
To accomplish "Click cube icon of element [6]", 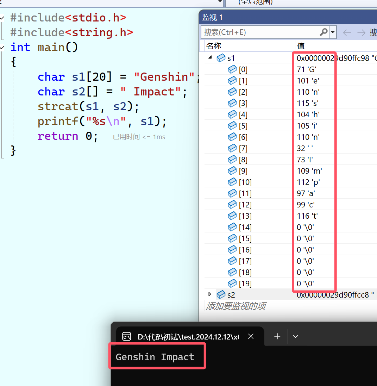I will coord(232,137).
